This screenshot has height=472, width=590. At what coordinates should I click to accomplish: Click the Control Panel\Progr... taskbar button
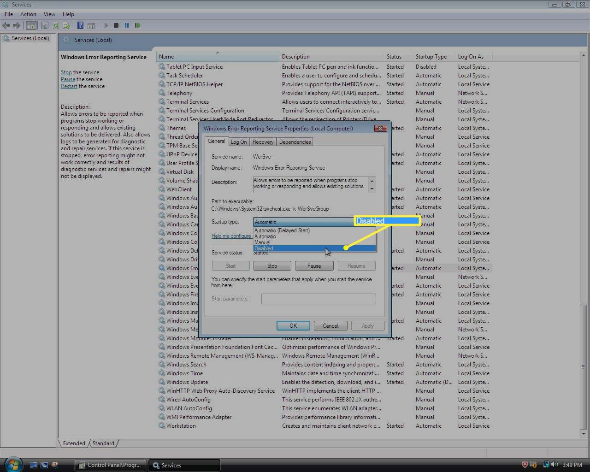(111, 465)
